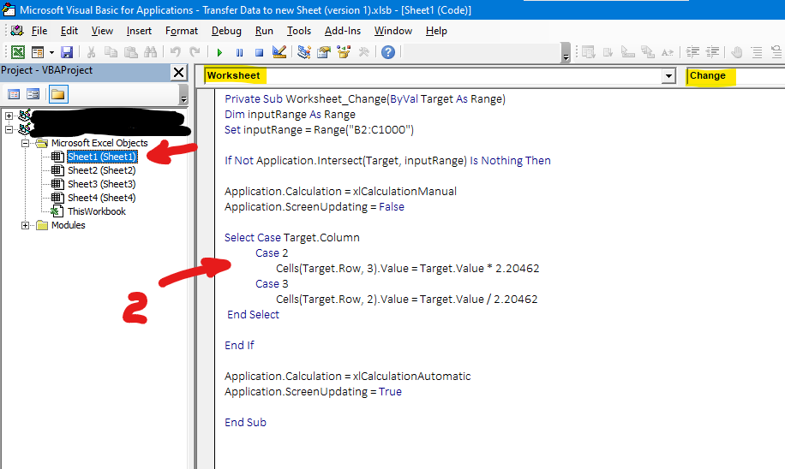Screen dimensions: 785x469
Task: Select Sheet4 (Sheet4) in the project tree
Action: 102,198
